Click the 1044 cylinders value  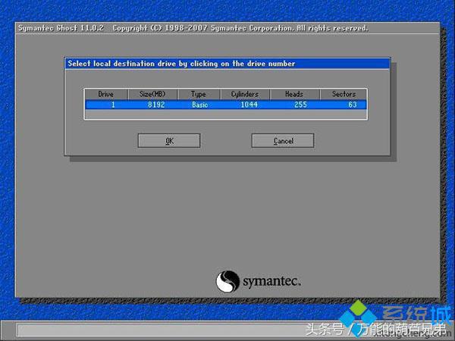[x=249, y=105]
